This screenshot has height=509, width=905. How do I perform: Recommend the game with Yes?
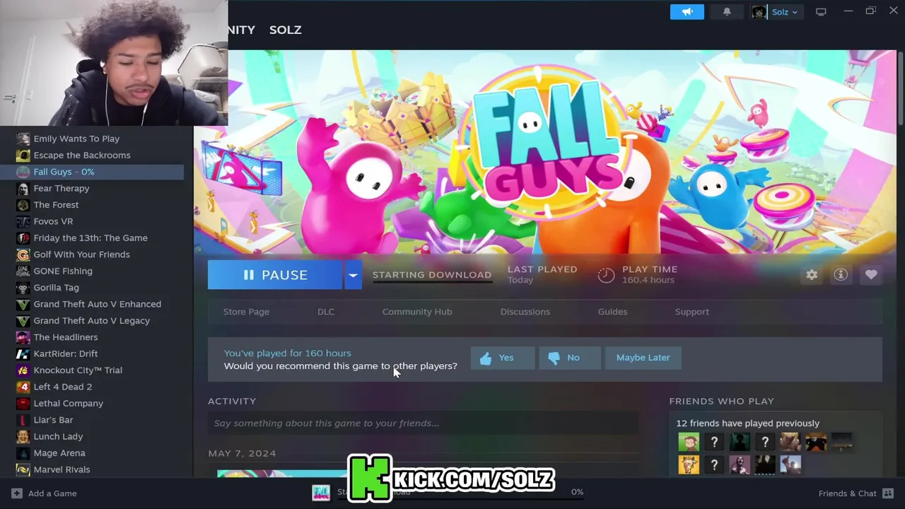coord(503,358)
